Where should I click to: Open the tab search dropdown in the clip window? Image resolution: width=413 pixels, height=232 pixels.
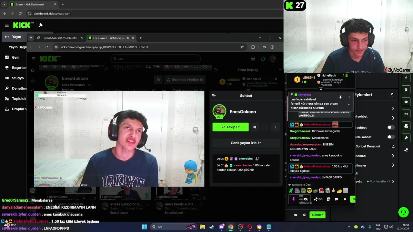click(31, 38)
